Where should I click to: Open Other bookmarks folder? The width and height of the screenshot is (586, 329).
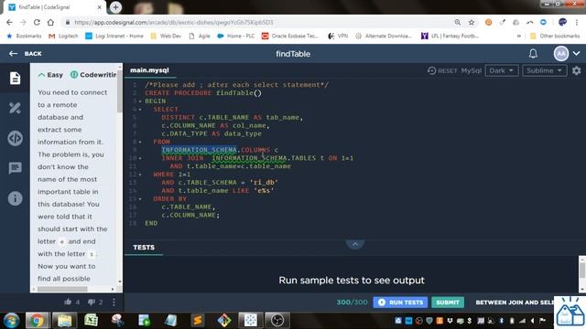[555, 37]
